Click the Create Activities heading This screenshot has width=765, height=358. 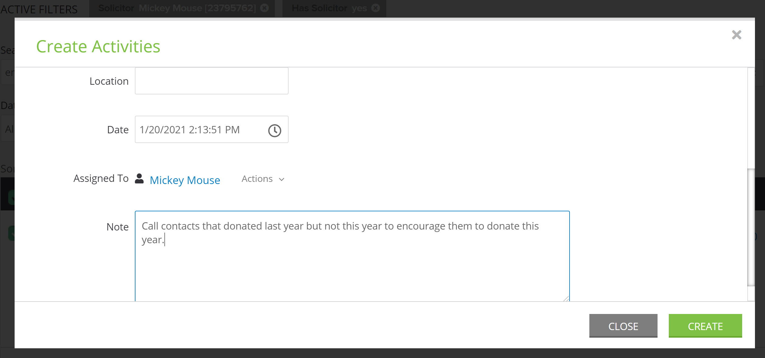click(x=98, y=46)
